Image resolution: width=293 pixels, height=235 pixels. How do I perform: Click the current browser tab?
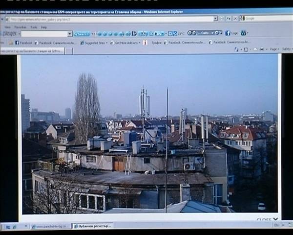tap(33, 50)
